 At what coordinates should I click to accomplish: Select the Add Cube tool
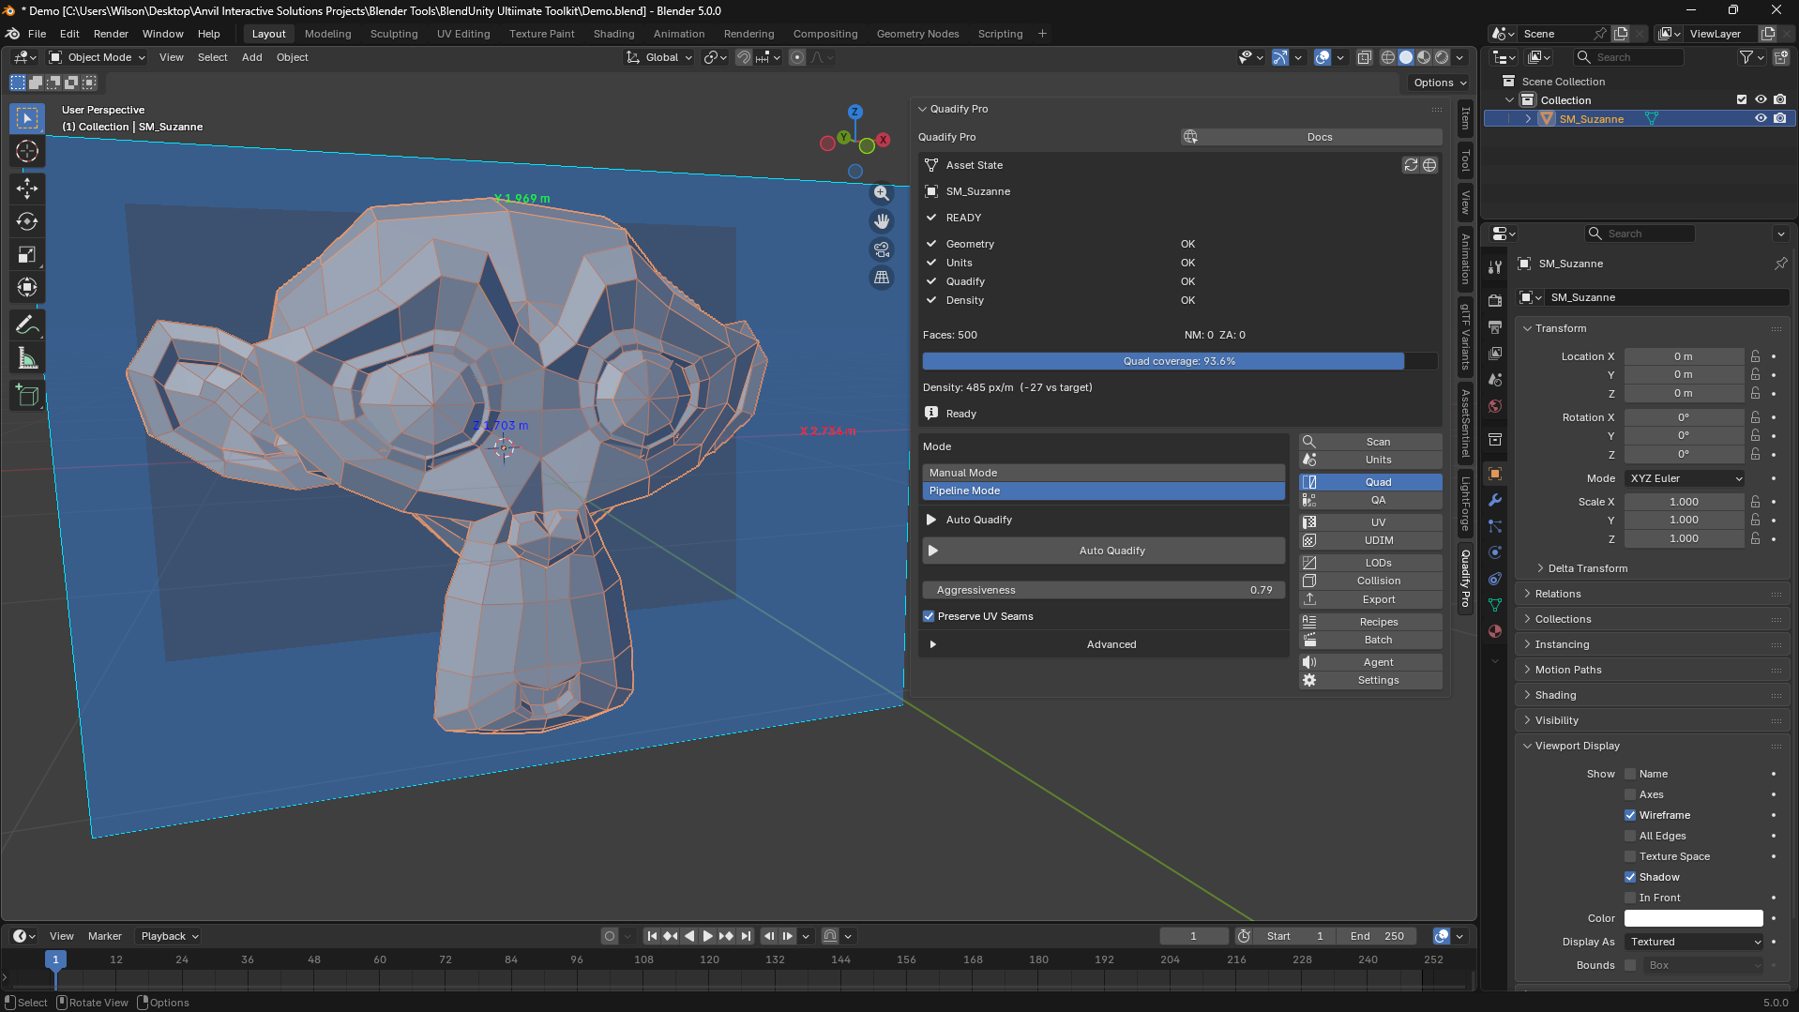click(27, 396)
